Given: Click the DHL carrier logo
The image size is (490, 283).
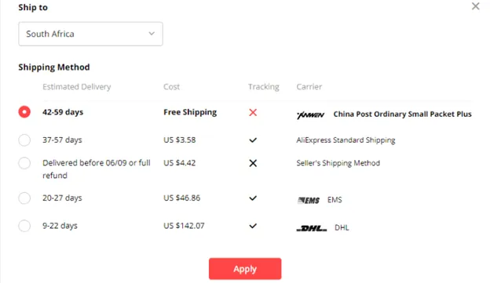Looking at the screenshot, I should (312, 228).
